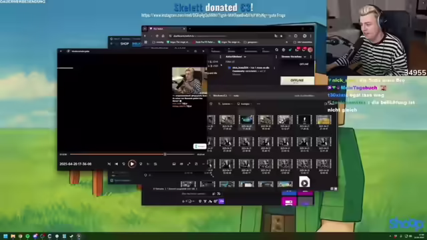
Task: Open the all bookmarks folder
Action: point(302,42)
